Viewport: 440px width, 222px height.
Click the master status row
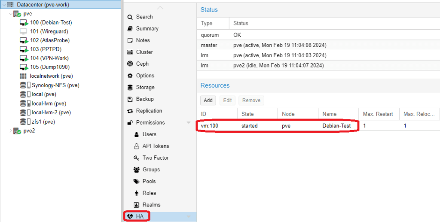(x=318, y=45)
